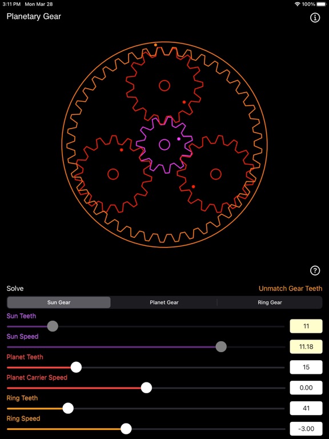
Task: Tap the lower-left planet gear center hole
Action: pos(113,174)
